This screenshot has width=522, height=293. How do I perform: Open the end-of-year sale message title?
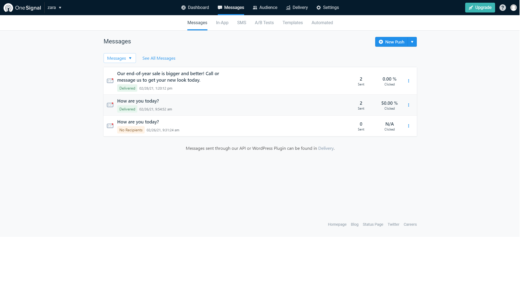[x=168, y=77]
